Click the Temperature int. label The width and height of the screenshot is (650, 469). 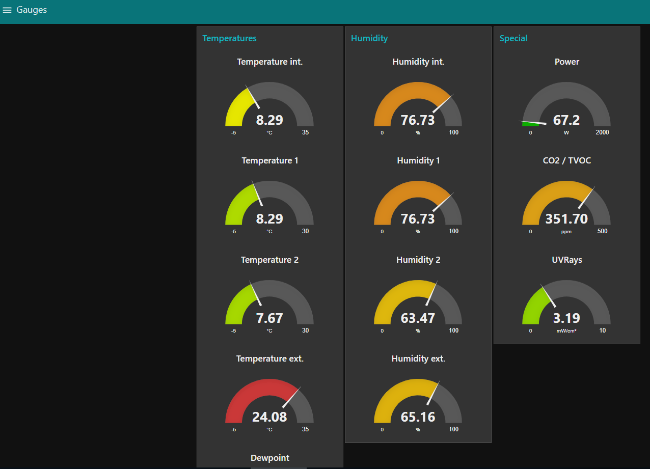point(270,62)
